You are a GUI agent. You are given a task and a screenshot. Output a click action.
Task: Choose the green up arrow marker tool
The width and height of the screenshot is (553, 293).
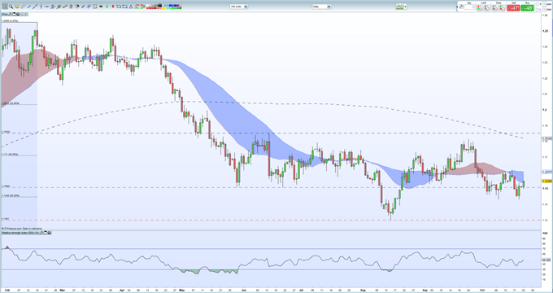point(107,7)
